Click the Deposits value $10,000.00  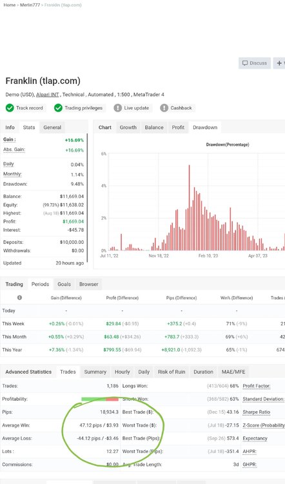click(x=72, y=242)
